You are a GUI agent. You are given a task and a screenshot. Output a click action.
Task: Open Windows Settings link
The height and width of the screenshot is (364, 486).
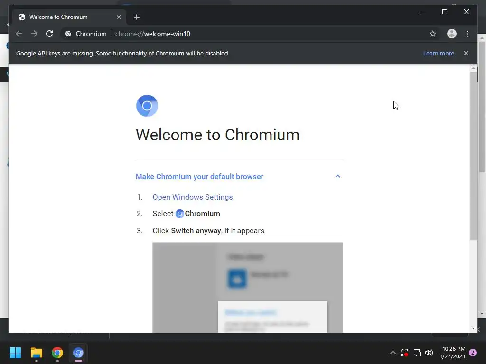click(x=193, y=197)
